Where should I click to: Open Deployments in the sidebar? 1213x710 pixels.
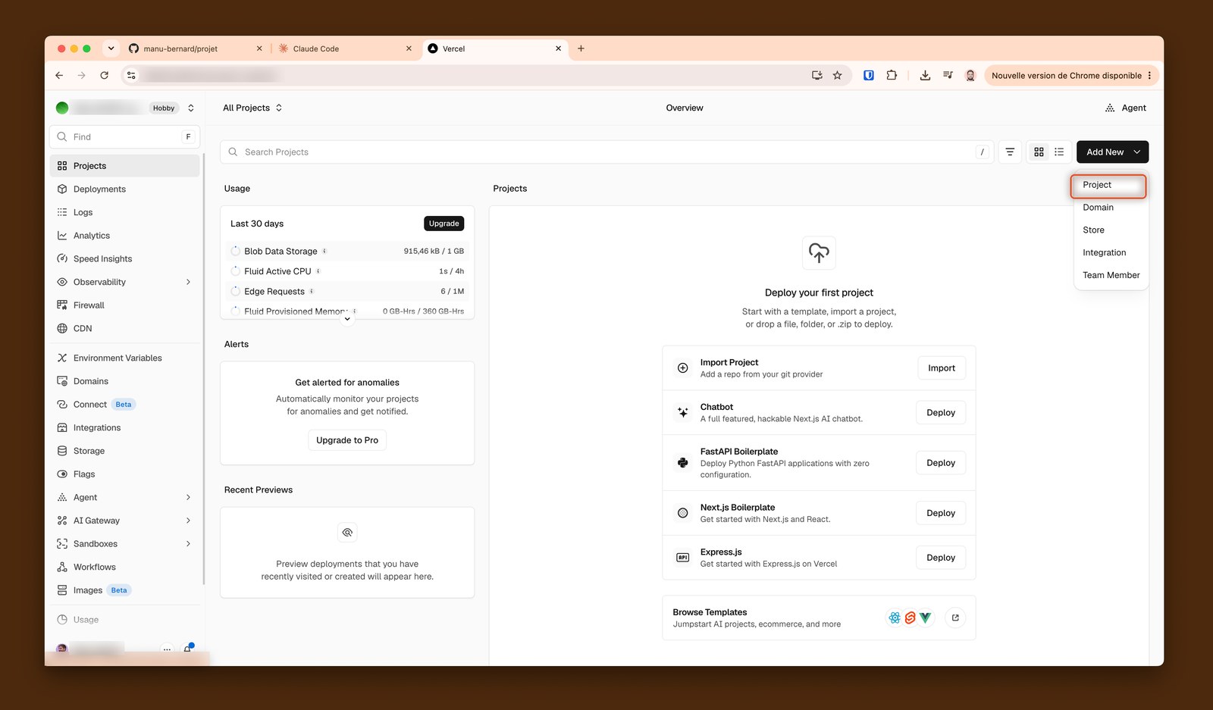coord(124,189)
